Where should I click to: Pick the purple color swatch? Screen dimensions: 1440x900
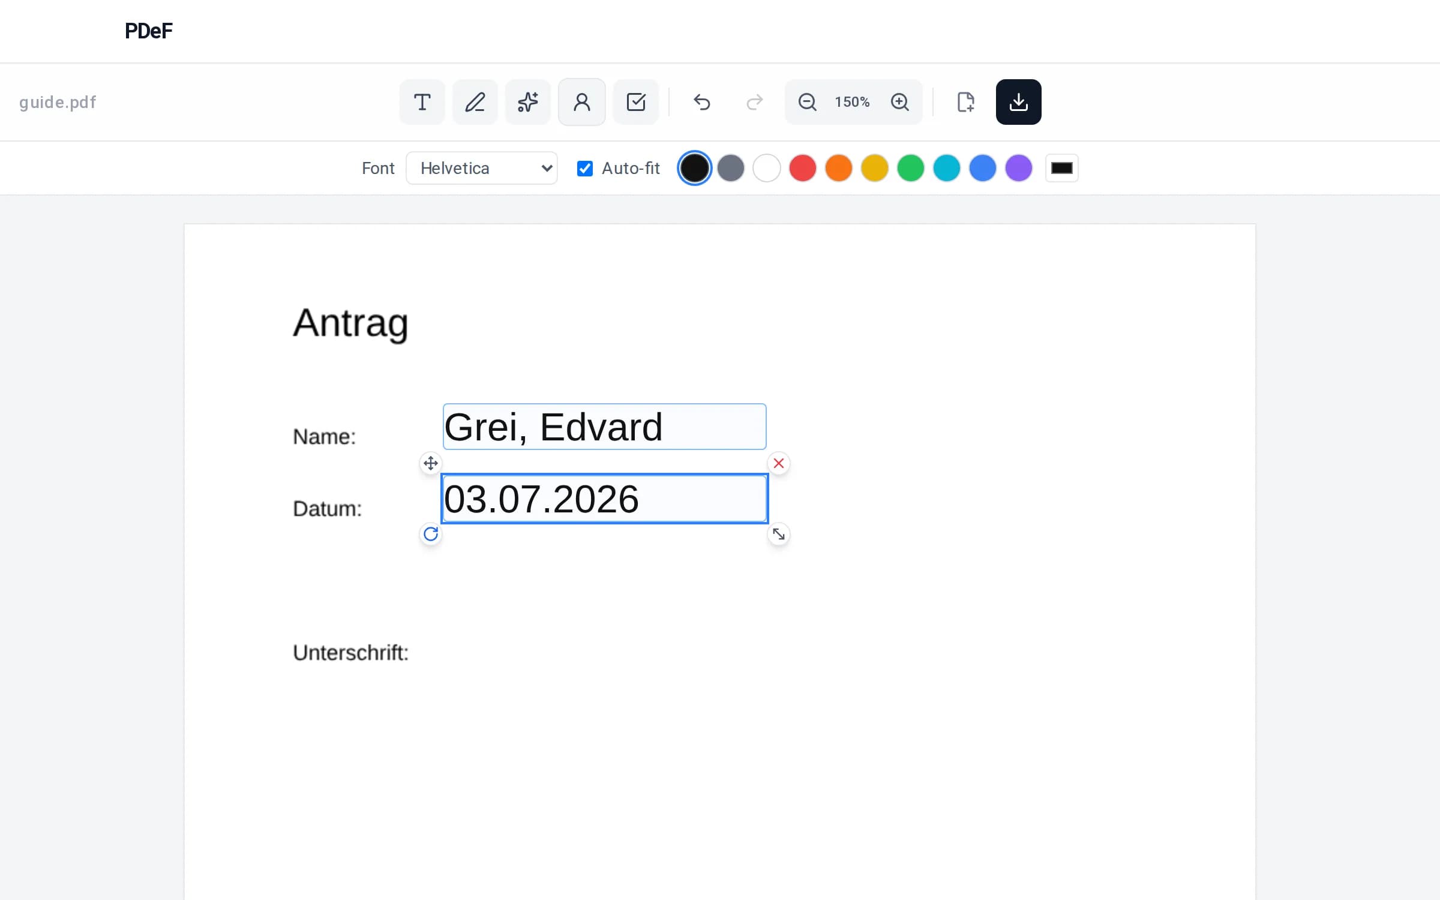(1018, 168)
